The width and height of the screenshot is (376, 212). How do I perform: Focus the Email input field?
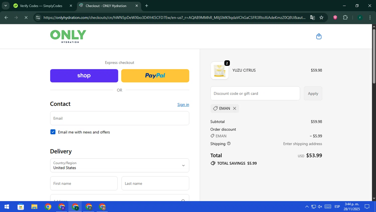coord(120,118)
